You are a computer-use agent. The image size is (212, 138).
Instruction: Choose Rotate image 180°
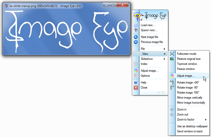coord(189,93)
